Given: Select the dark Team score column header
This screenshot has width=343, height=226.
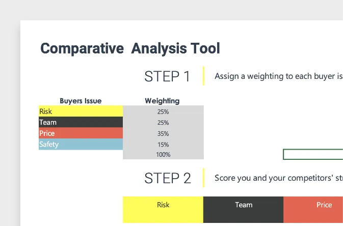Looking at the screenshot, I should 243,210.
